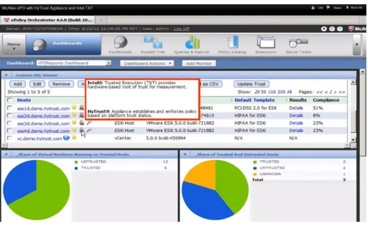Image resolution: width=368 pixels, height=225 pixels.
Task: Open the esx3d.demo.hytrust.com host link
Action: click(43, 123)
